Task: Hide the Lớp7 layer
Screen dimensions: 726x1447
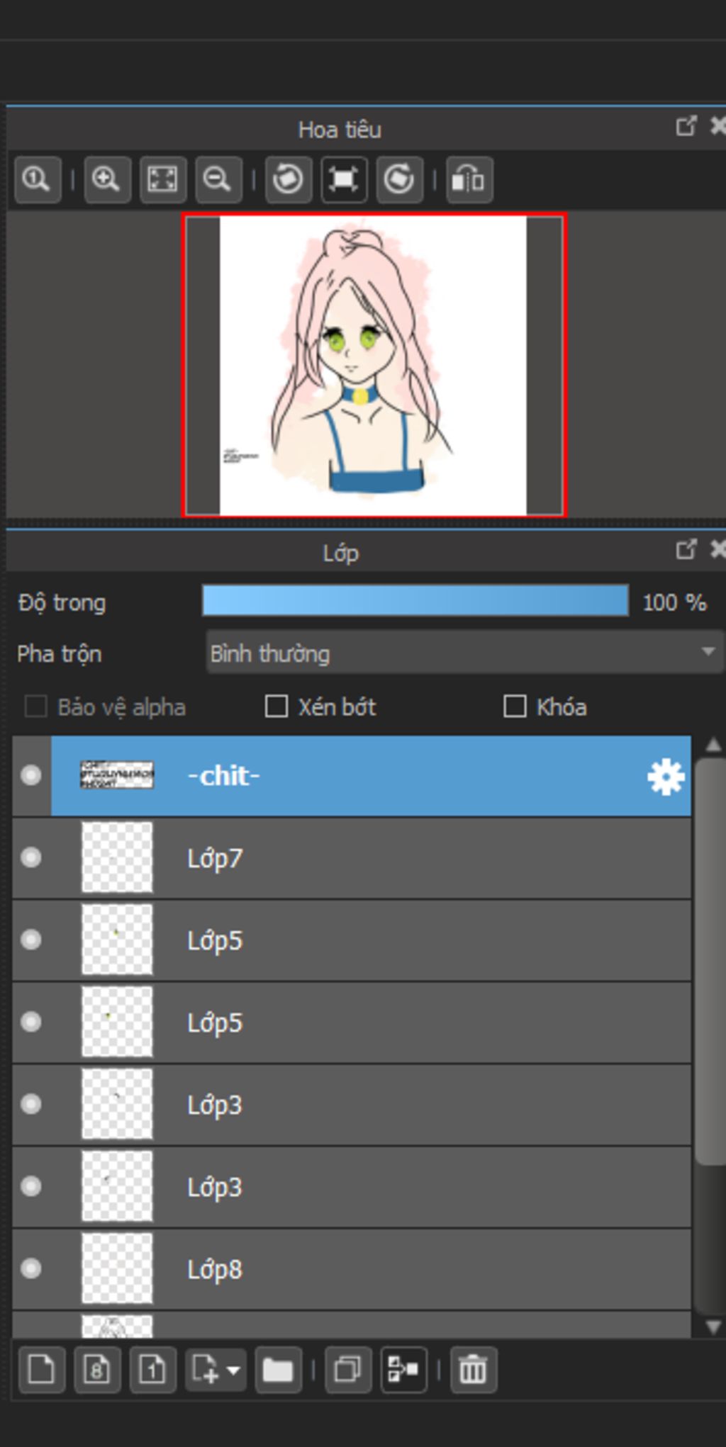Action: 31,858
